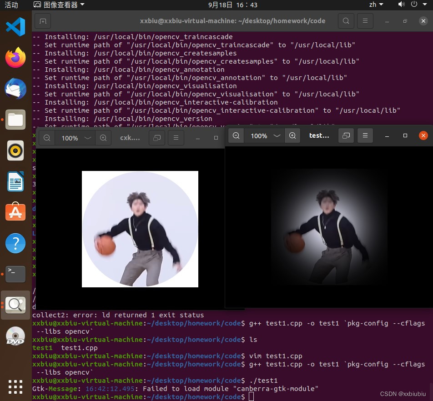Image resolution: width=433 pixels, height=401 pixels.
Task: Click the terminal window title text
Action: tap(232, 21)
